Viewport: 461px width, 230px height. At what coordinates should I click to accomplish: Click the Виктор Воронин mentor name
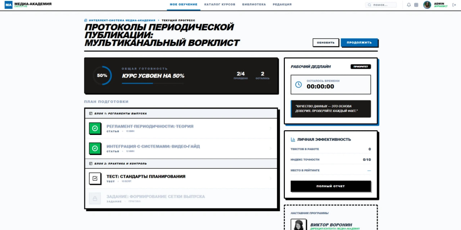coord(331,225)
